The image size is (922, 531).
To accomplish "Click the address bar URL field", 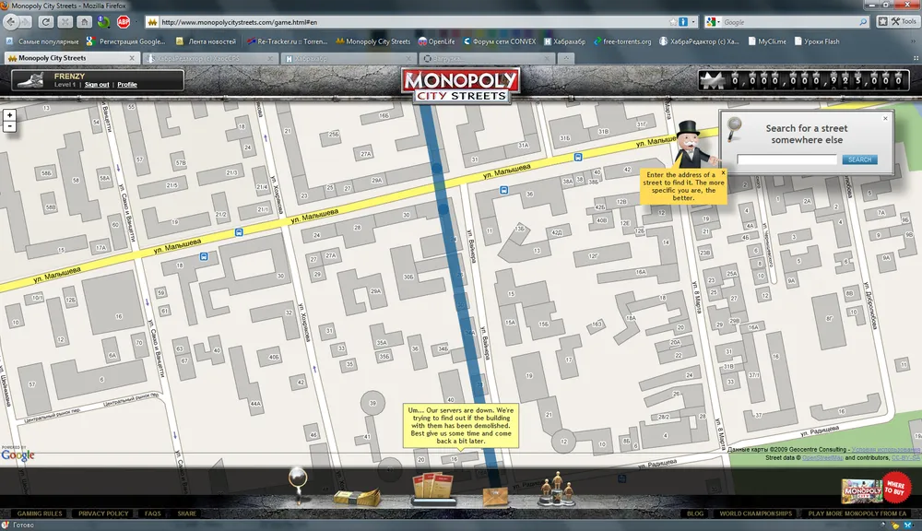I will coord(413,22).
